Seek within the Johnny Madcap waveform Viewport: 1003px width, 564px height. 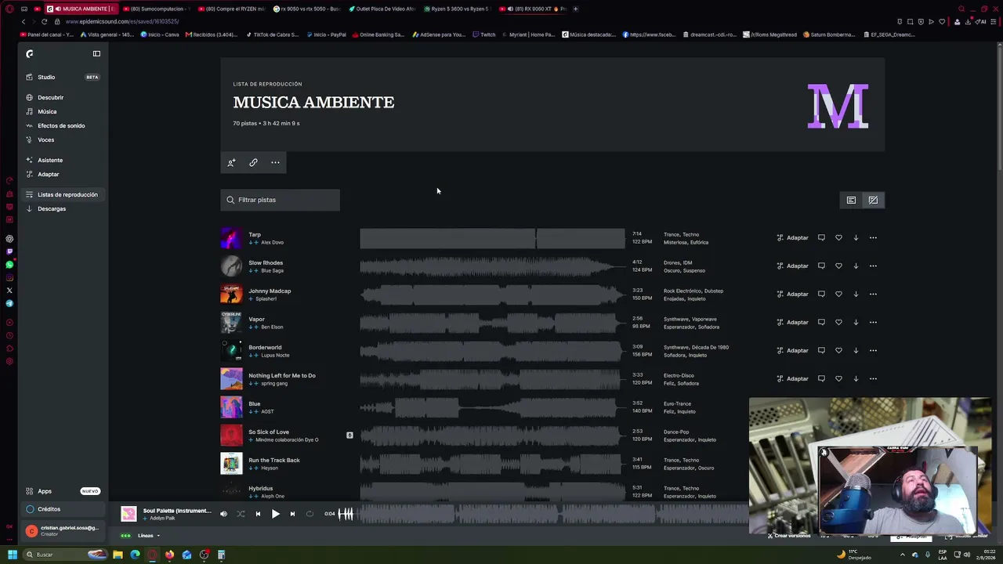492,294
